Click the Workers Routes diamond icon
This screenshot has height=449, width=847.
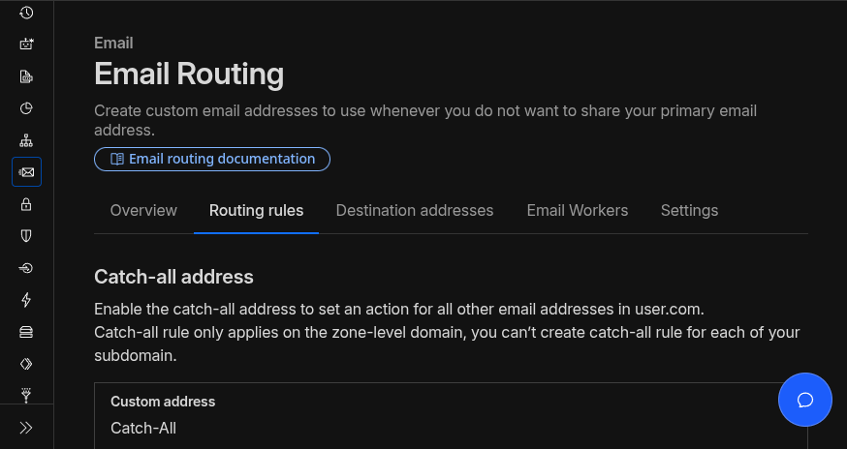[26, 364]
